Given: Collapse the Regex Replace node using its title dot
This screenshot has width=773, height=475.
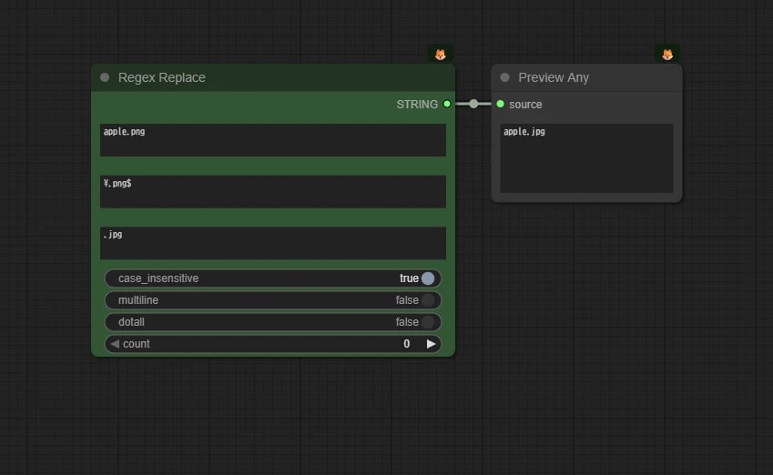Looking at the screenshot, I should (105, 77).
